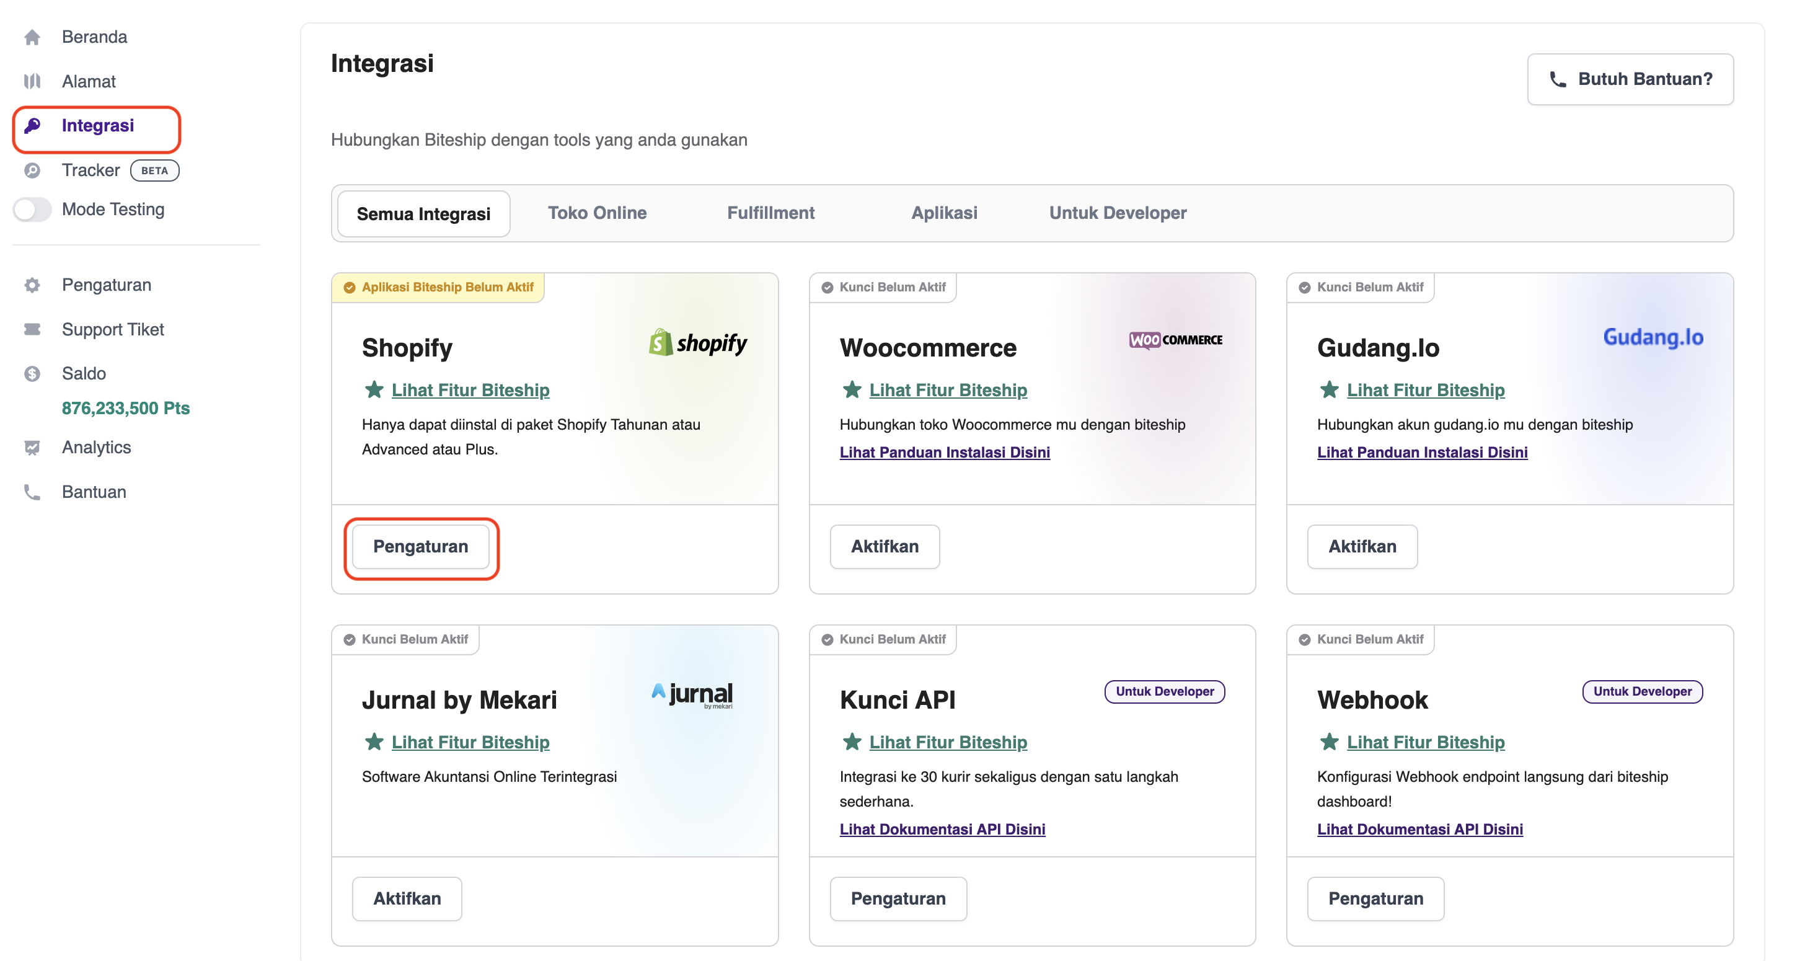Open the Untuk Developer tab
Screen dimensions: 1805x961
tap(1118, 213)
